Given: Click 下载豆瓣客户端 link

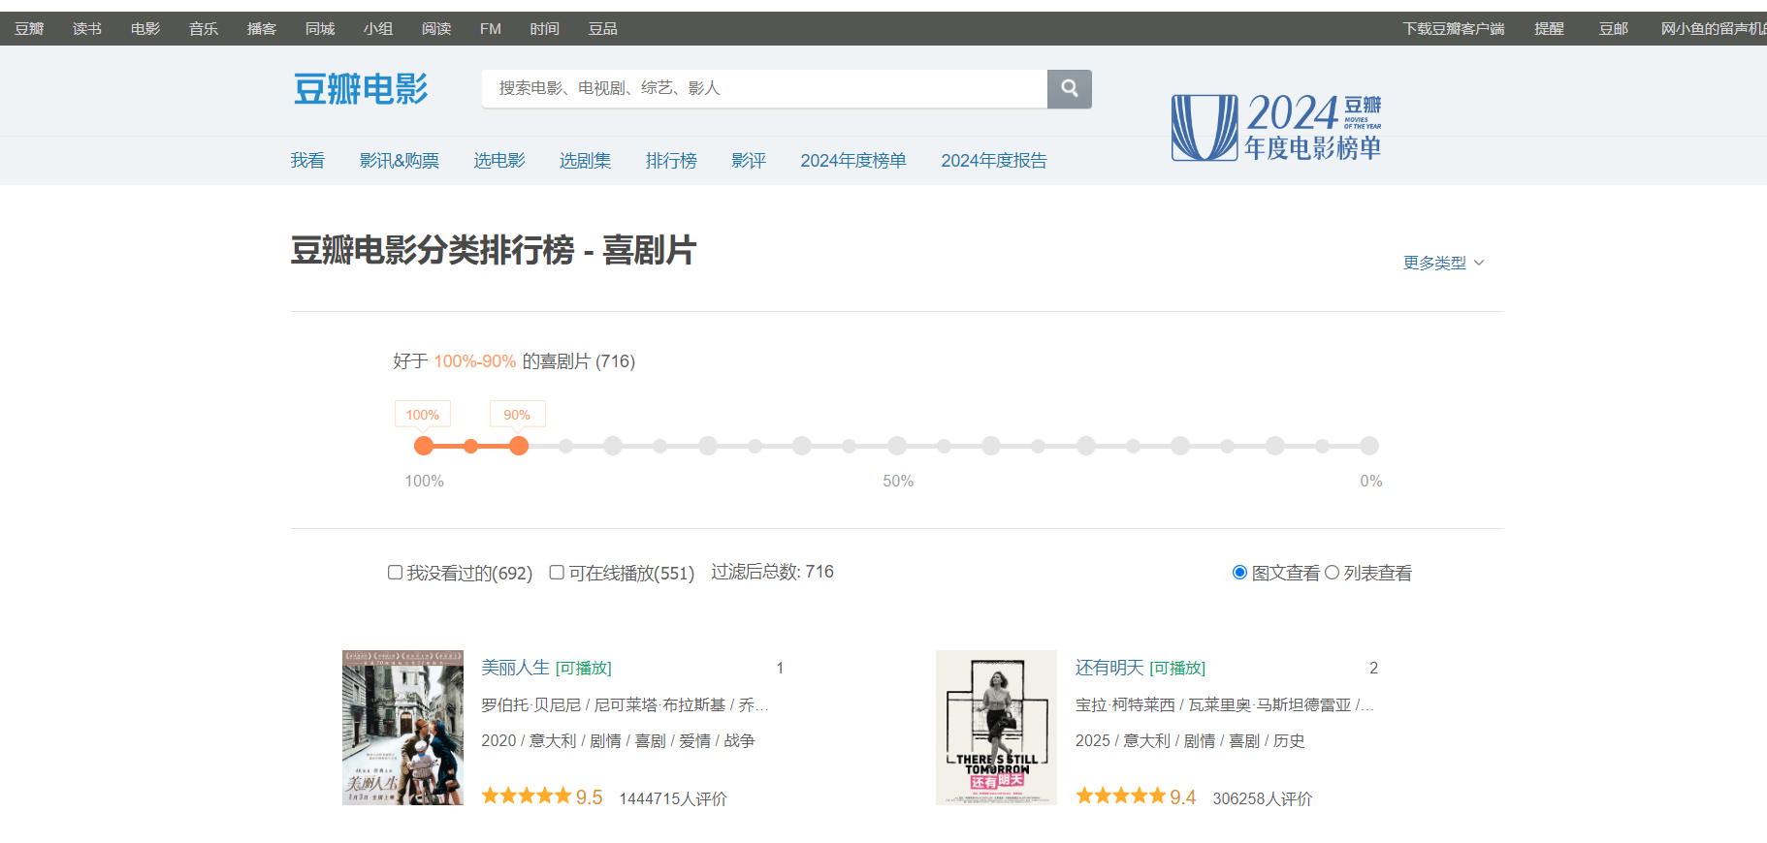Looking at the screenshot, I should coord(1454,29).
